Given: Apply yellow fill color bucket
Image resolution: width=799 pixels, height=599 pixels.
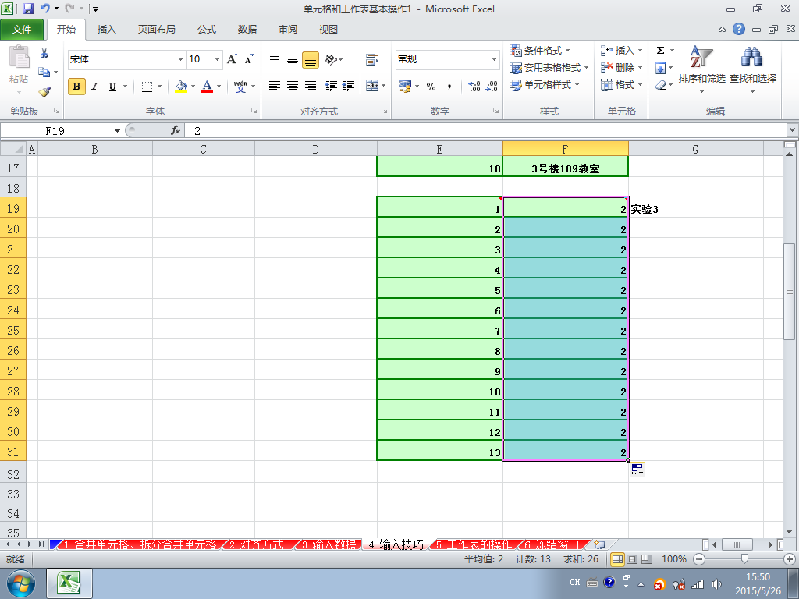Looking at the screenshot, I should (x=181, y=87).
